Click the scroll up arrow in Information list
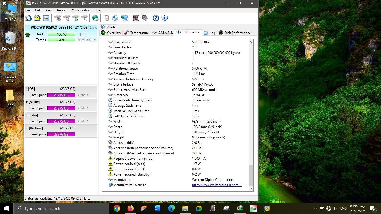 pyautogui.click(x=251, y=42)
